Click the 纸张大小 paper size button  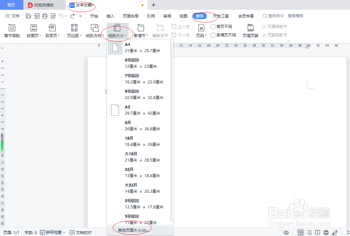coord(117,31)
